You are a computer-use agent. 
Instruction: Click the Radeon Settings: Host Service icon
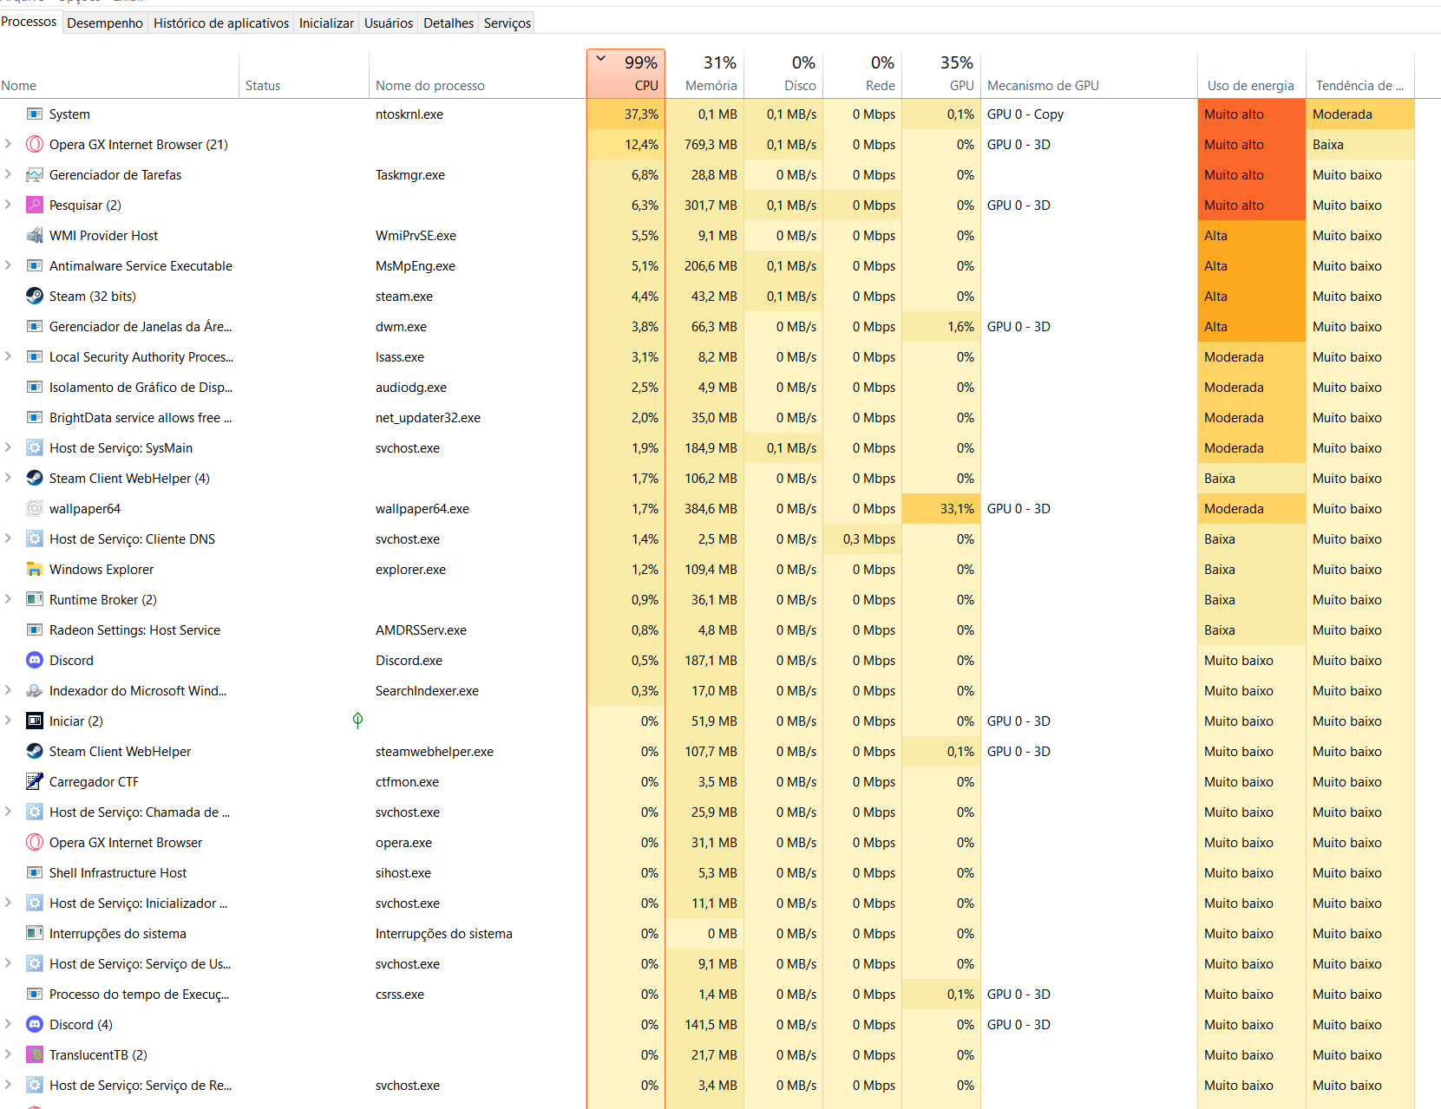coord(35,630)
